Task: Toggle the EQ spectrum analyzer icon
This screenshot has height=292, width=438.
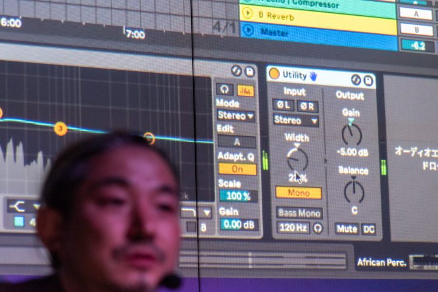Action: click(x=246, y=91)
